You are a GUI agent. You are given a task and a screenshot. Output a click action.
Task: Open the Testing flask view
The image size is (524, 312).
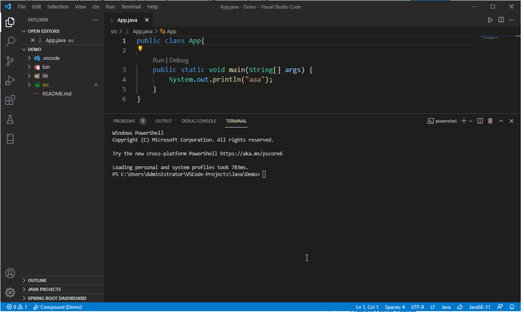[x=10, y=119]
